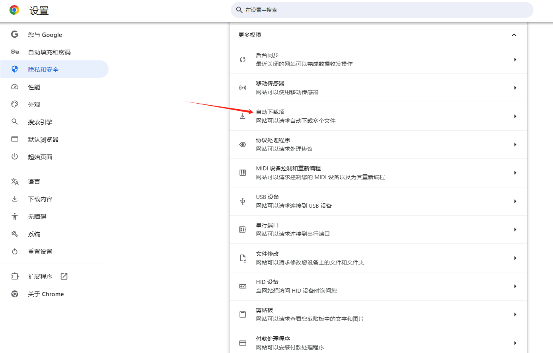Collapse the 更多权限 section chevron
This screenshot has height=353, width=553.
coord(514,35)
